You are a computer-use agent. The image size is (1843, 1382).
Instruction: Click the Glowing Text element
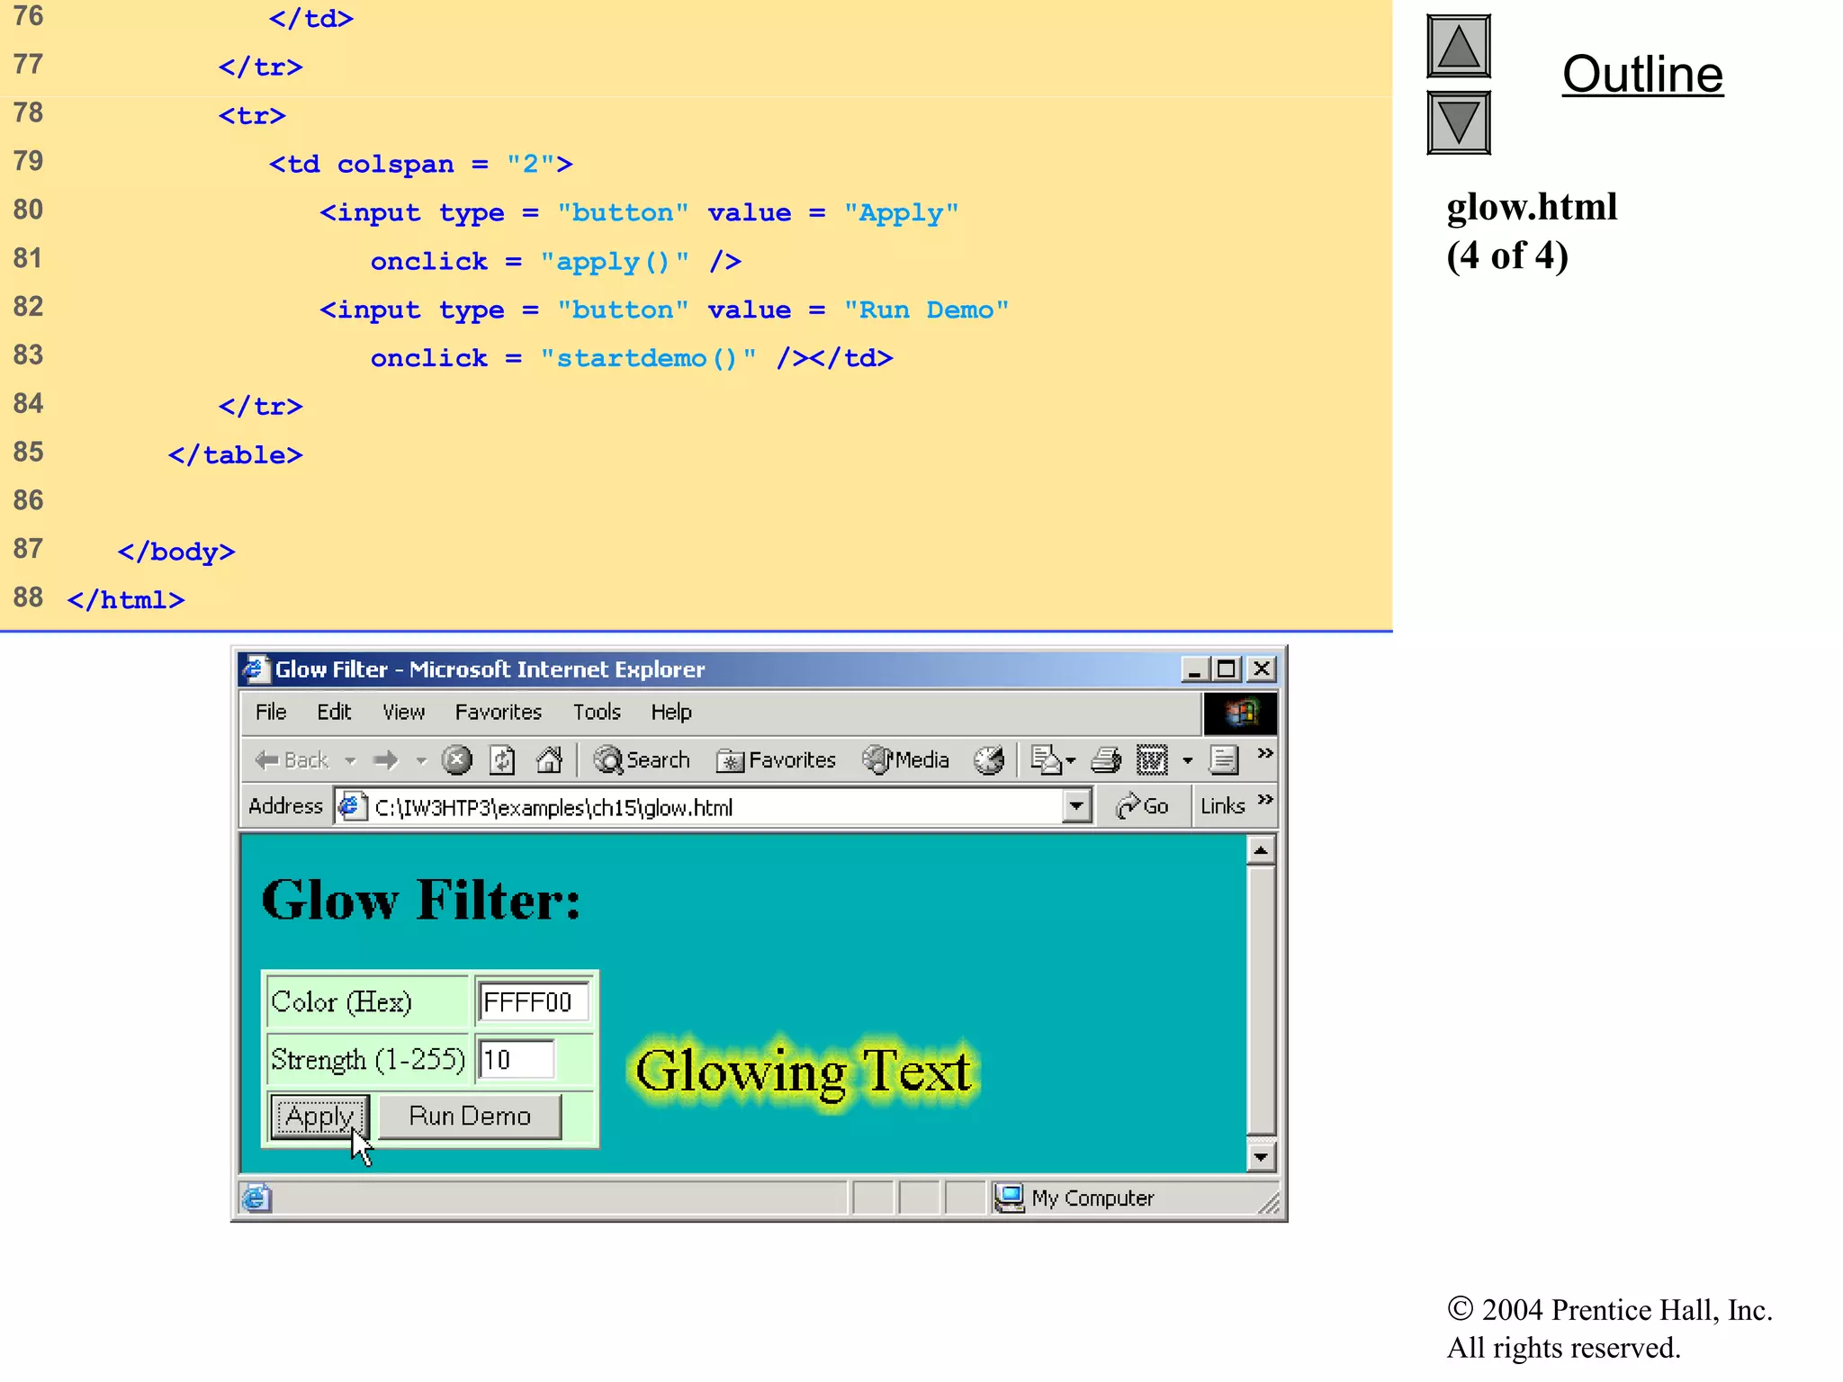pyautogui.click(x=803, y=1072)
